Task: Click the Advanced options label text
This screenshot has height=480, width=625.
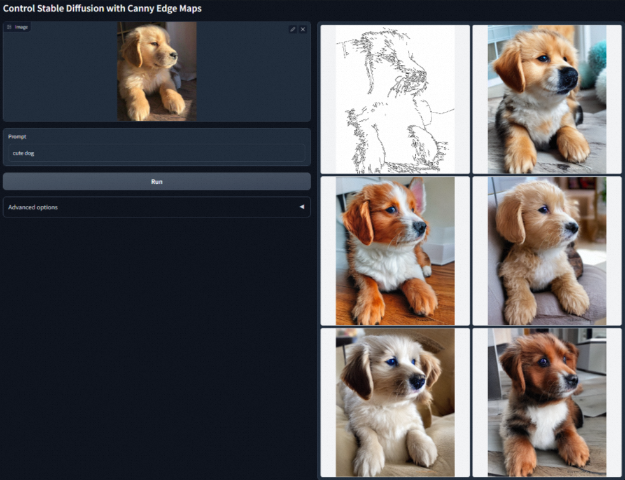Action: click(x=32, y=207)
